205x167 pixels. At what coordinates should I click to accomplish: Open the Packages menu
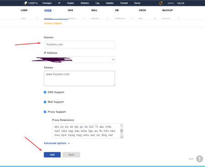pos(47,3)
